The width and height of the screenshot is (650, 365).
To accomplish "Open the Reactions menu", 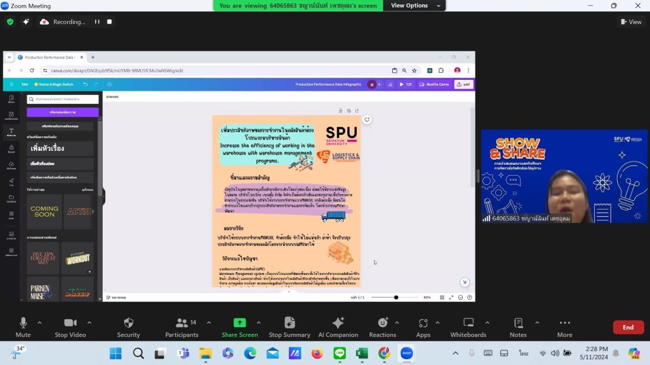I will point(382,327).
